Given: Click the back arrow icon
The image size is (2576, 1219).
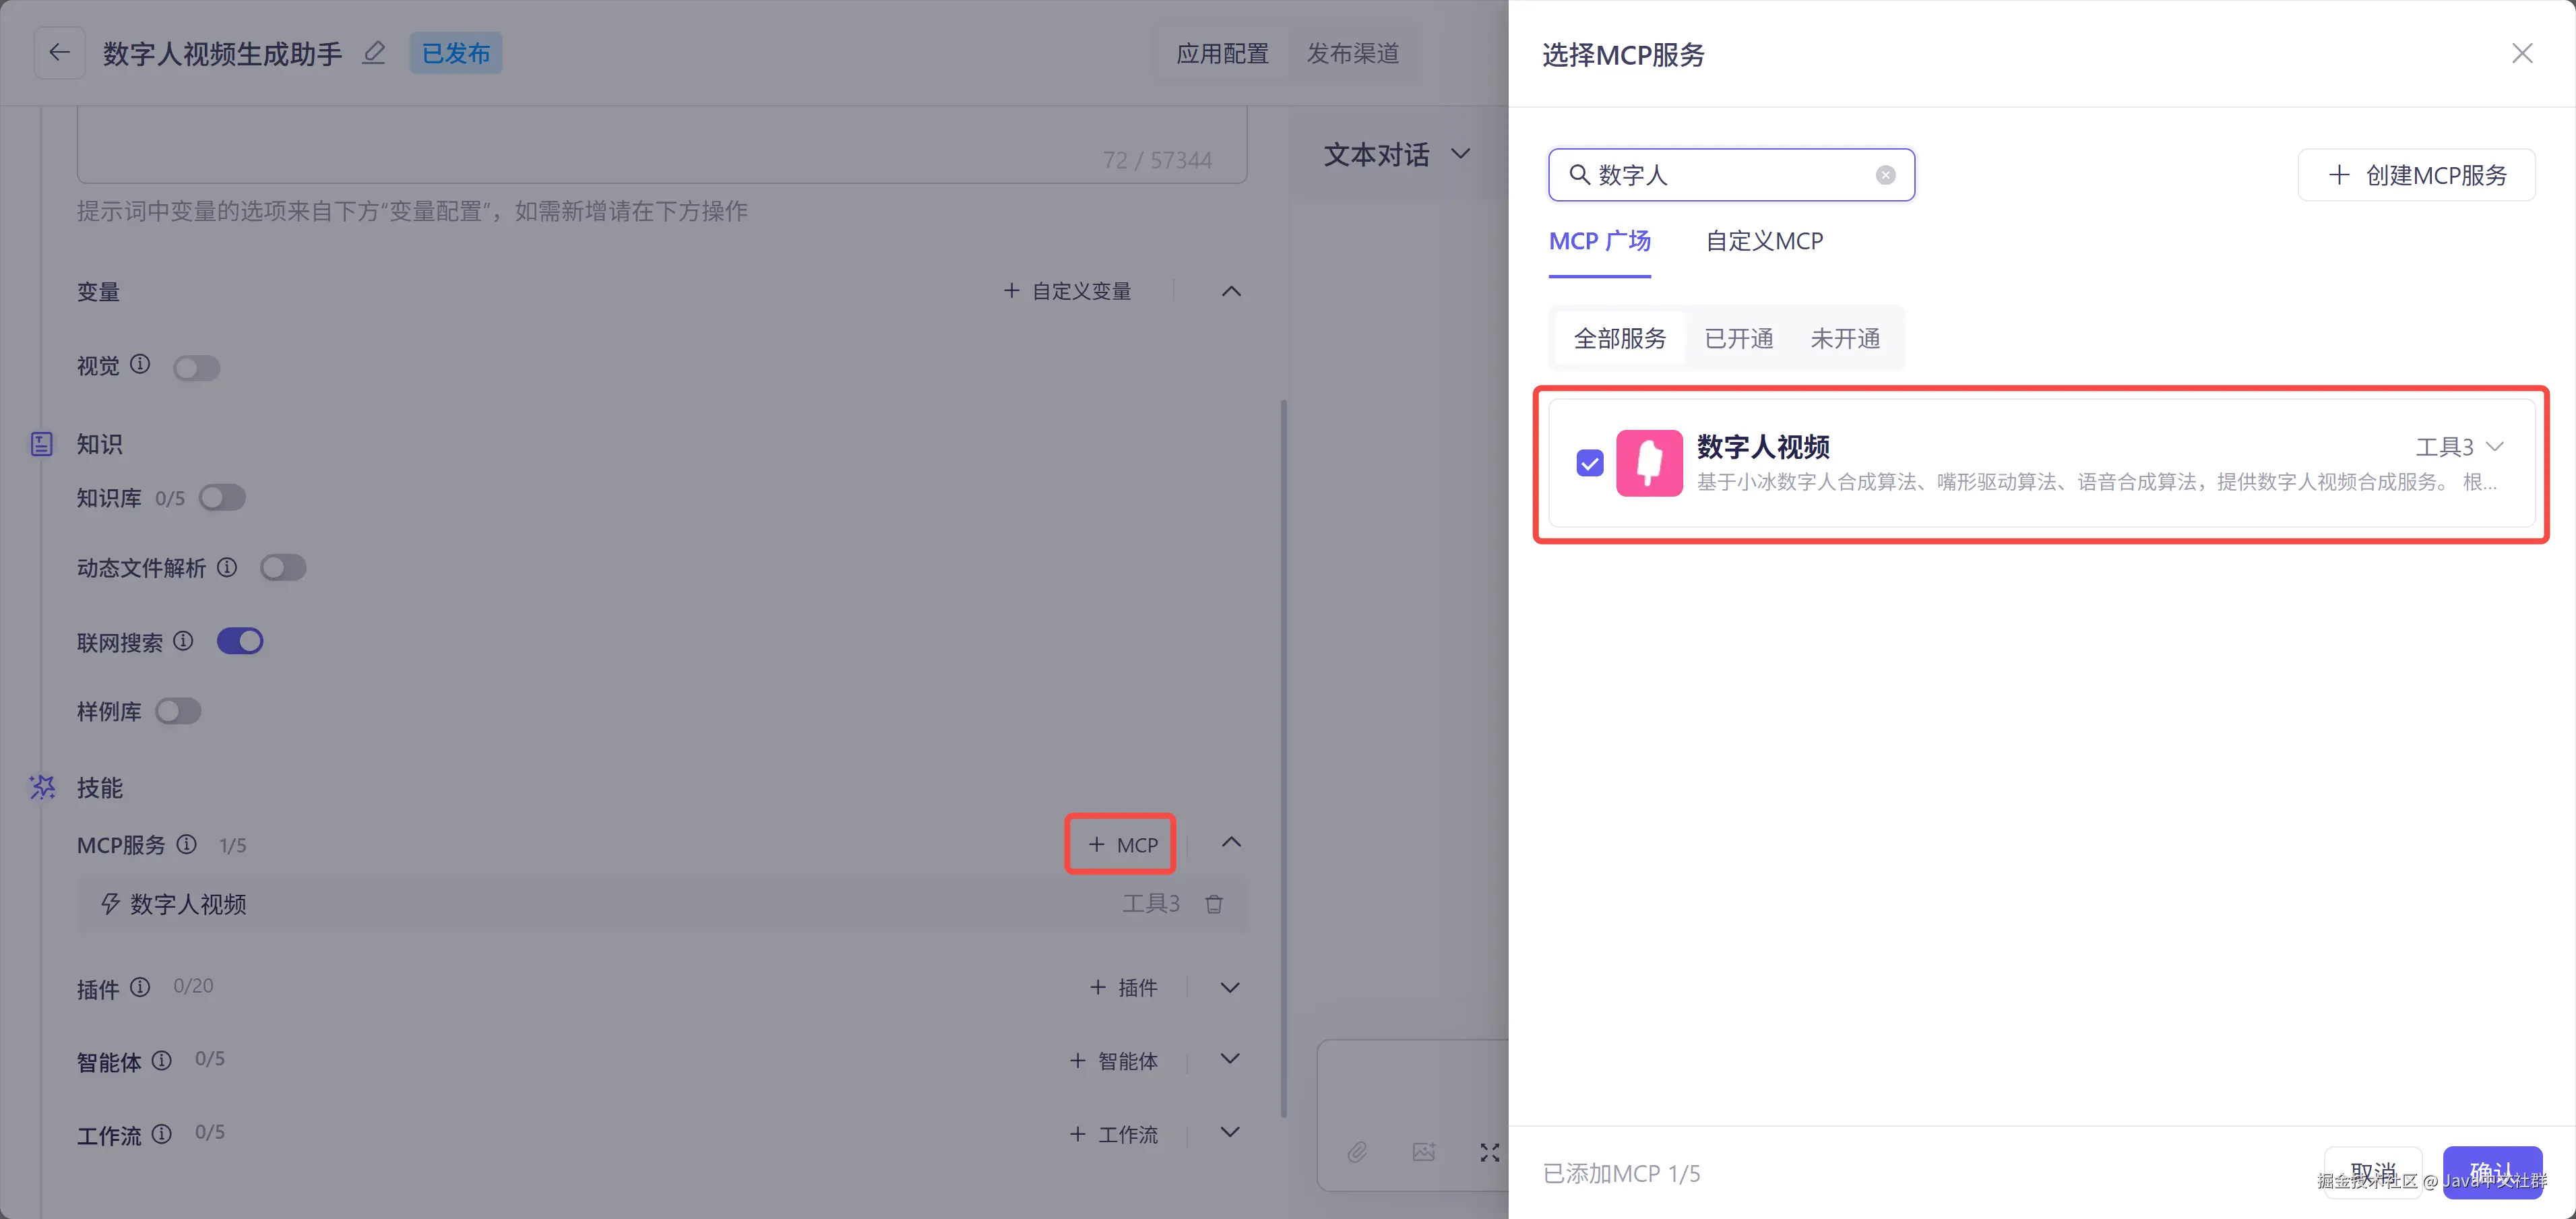Looking at the screenshot, I should click(59, 52).
